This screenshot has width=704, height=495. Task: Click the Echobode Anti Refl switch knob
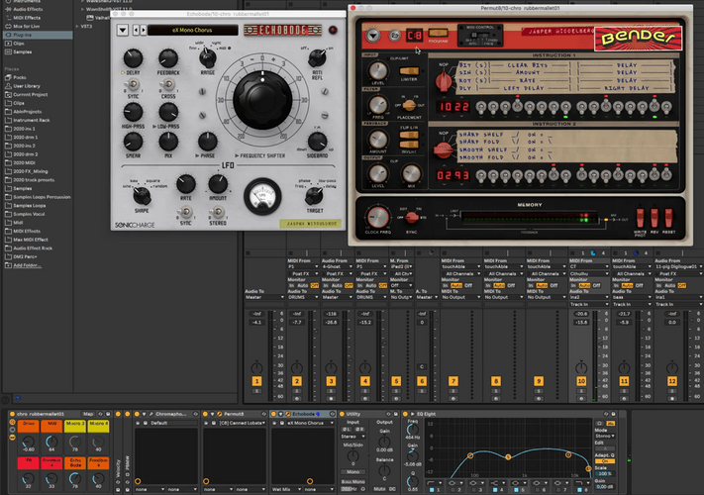[317, 57]
